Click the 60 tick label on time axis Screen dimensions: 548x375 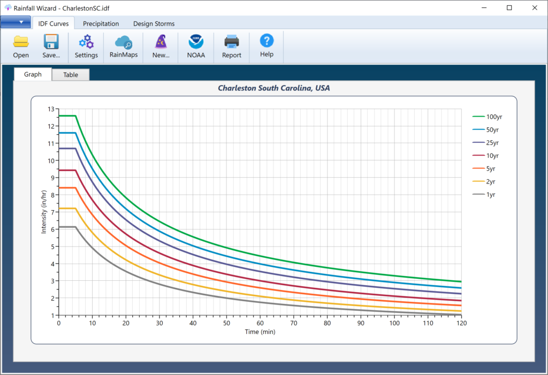(260, 323)
